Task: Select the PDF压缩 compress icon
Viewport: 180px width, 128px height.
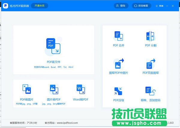Action: point(118,91)
